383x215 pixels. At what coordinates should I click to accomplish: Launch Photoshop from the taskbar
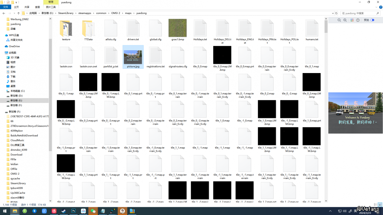(74, 211)
